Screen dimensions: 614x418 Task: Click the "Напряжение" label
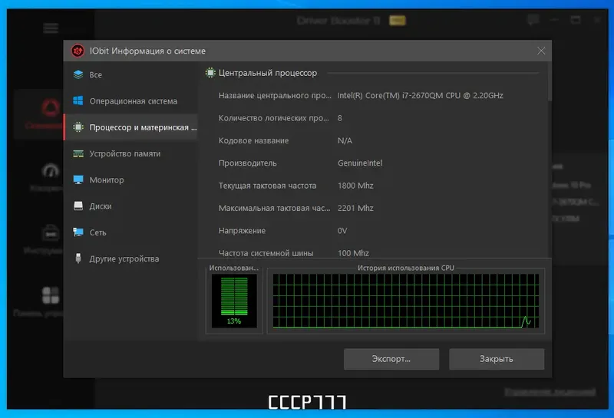tap(242, 231)
